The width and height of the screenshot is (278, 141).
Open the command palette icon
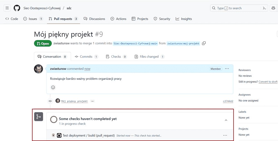265,8
